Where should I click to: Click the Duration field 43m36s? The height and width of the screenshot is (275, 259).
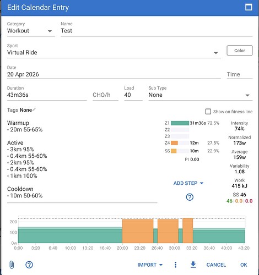(47, 95)
